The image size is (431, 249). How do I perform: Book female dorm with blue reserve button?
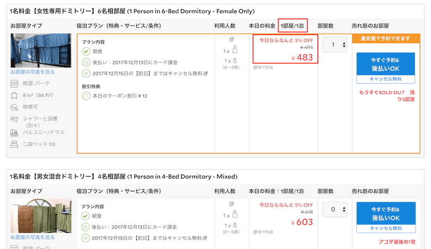tap(386, 64)
